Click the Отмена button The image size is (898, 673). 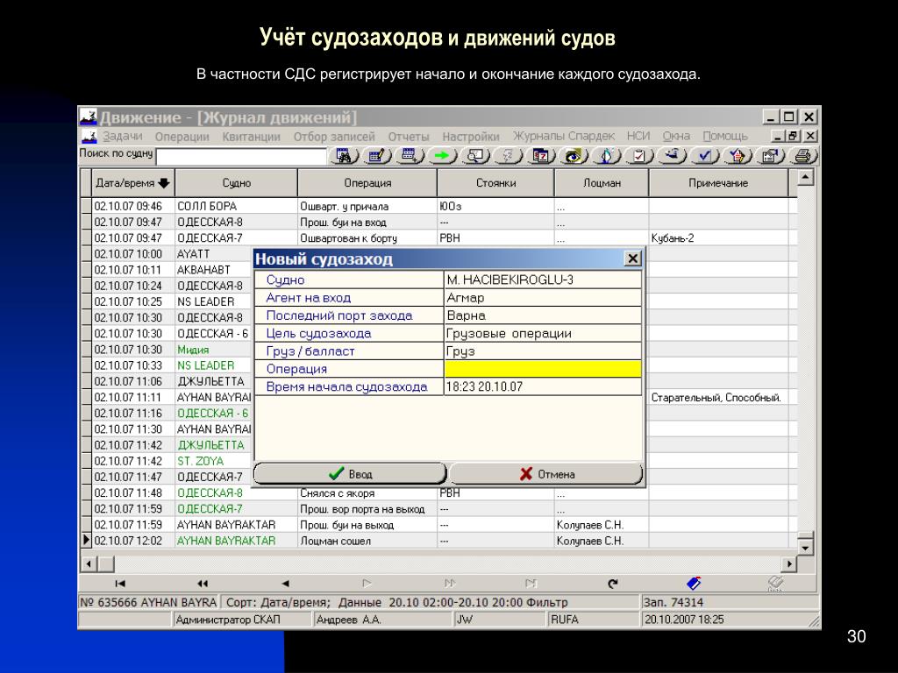tap(546, 474)
